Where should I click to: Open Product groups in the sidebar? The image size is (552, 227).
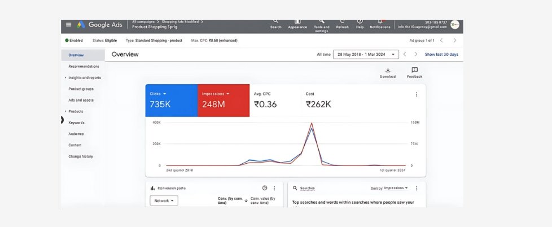tap(81, 89)
